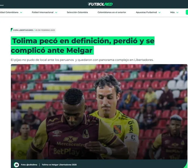188x168 pixels.
Task: Open Colombianos en el exterior section
Action: (x=112, y=12)
